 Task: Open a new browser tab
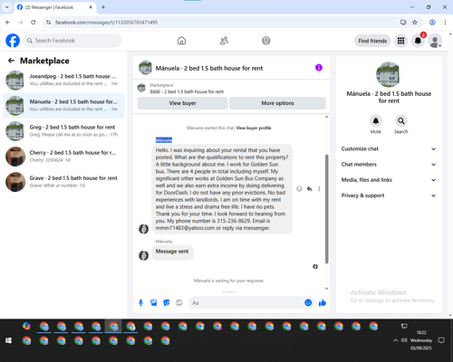click(x=103, y=7)
